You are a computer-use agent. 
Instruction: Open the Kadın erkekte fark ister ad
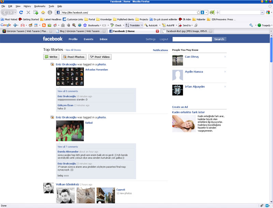[x=188, y=112]
